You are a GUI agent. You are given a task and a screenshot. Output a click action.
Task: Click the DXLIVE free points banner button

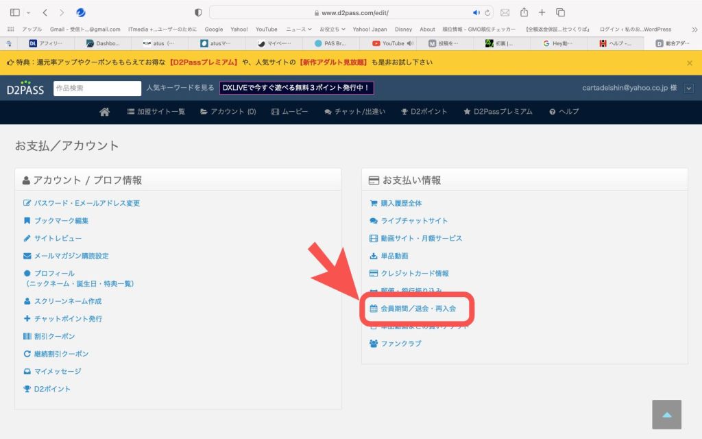tap(296, 88)
